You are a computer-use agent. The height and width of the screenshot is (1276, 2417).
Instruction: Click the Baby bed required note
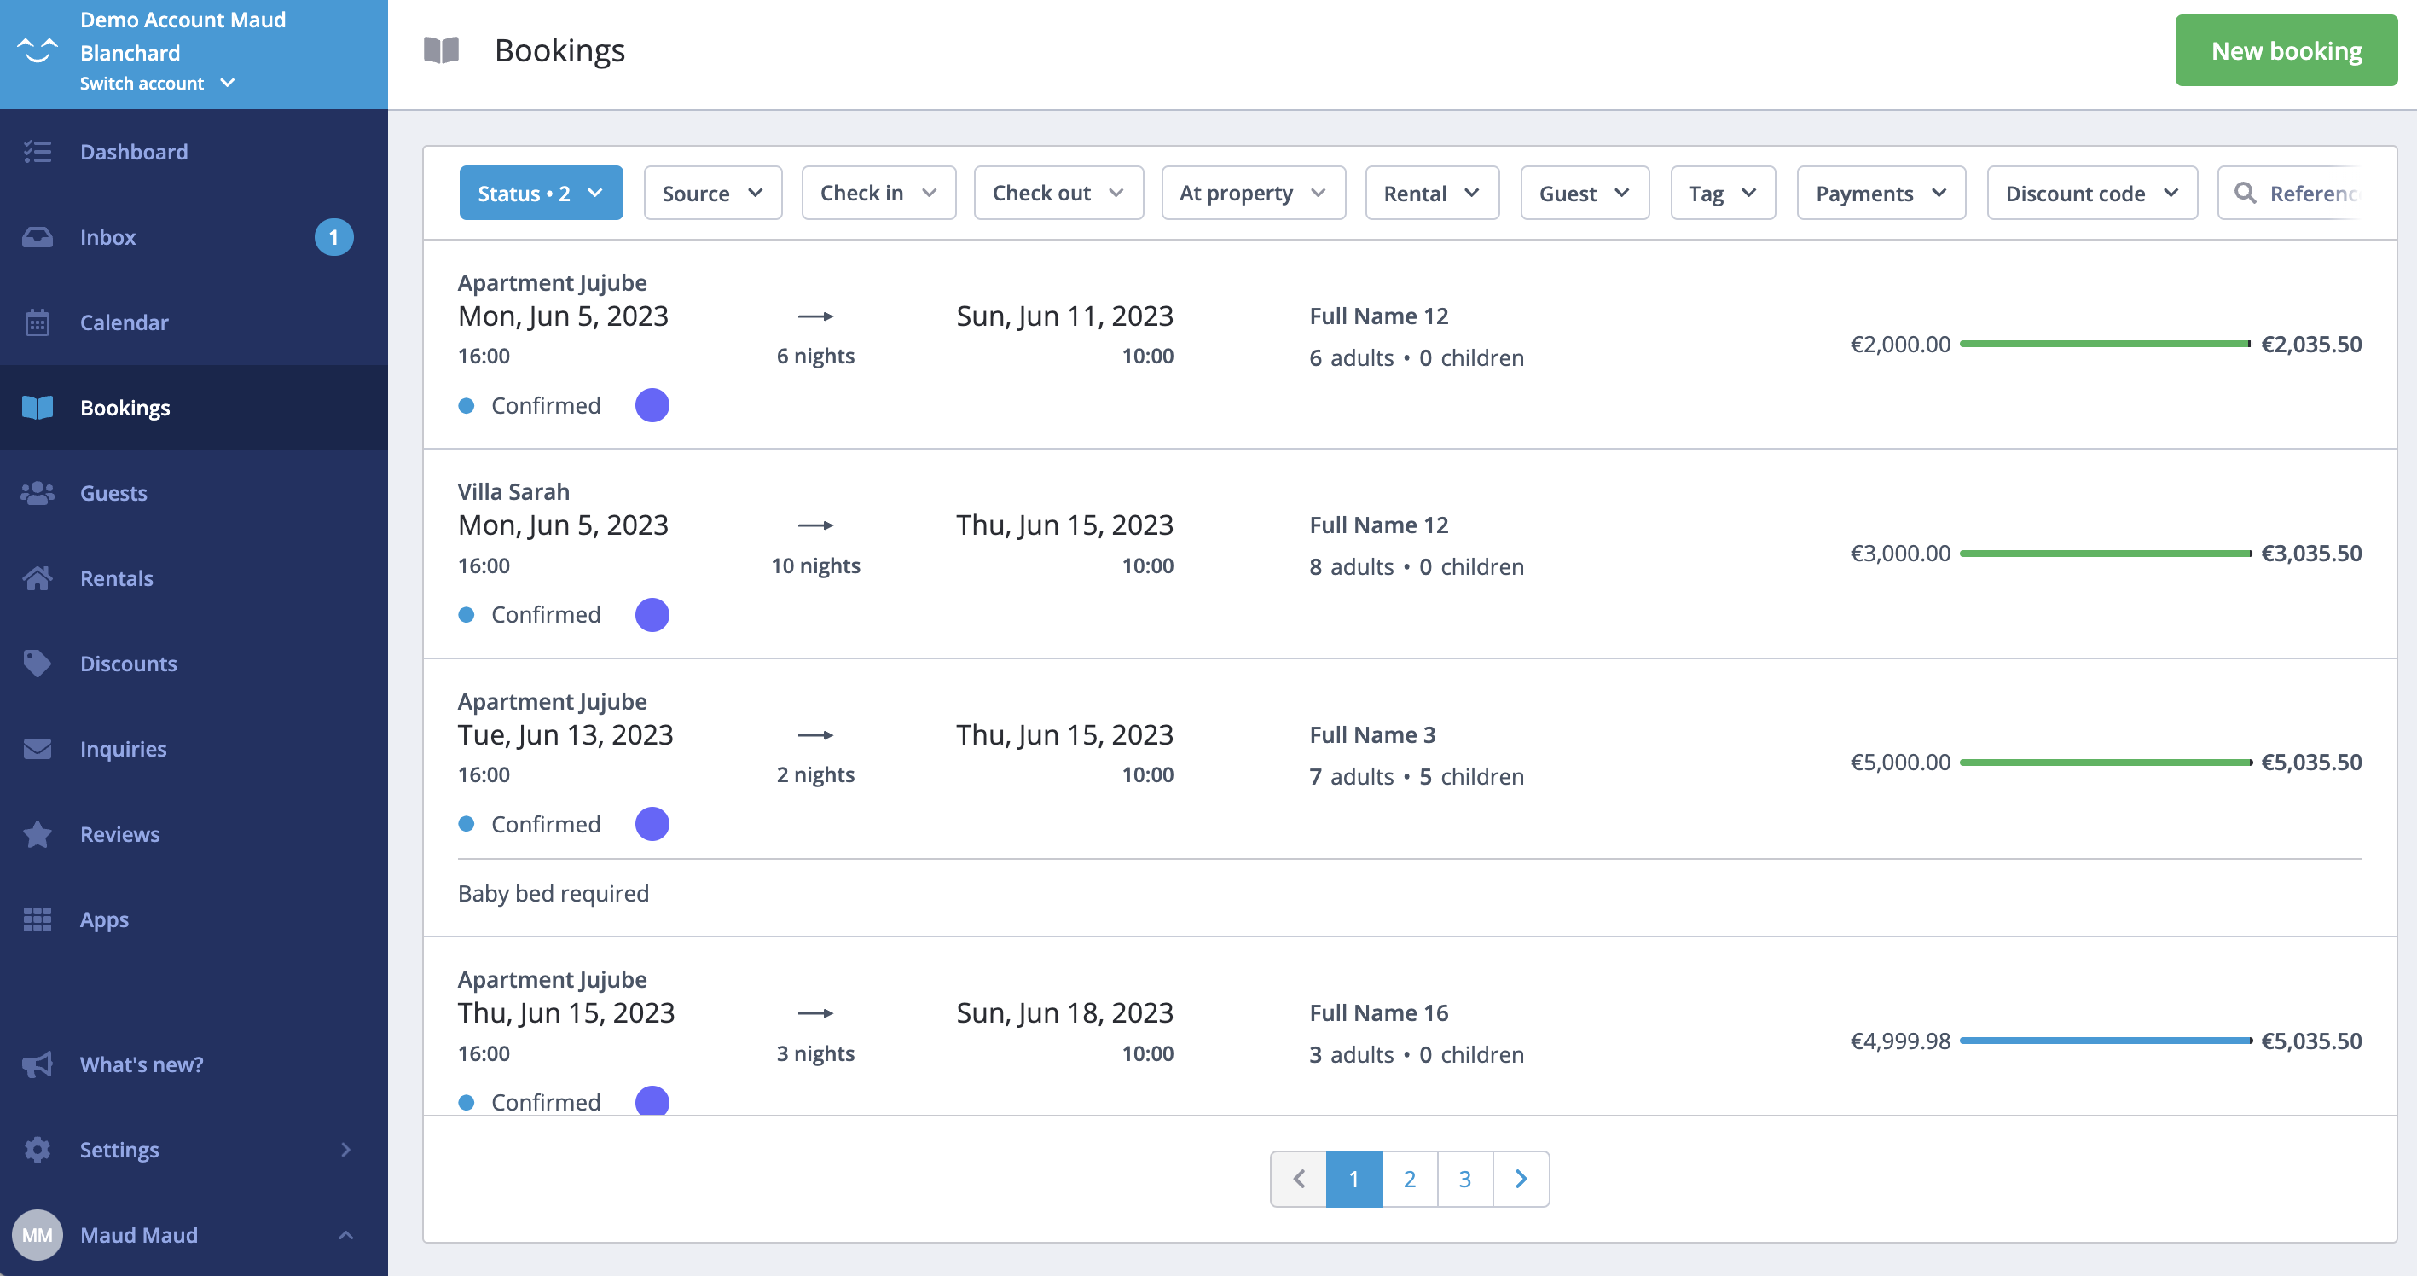(x=554, y=893)
